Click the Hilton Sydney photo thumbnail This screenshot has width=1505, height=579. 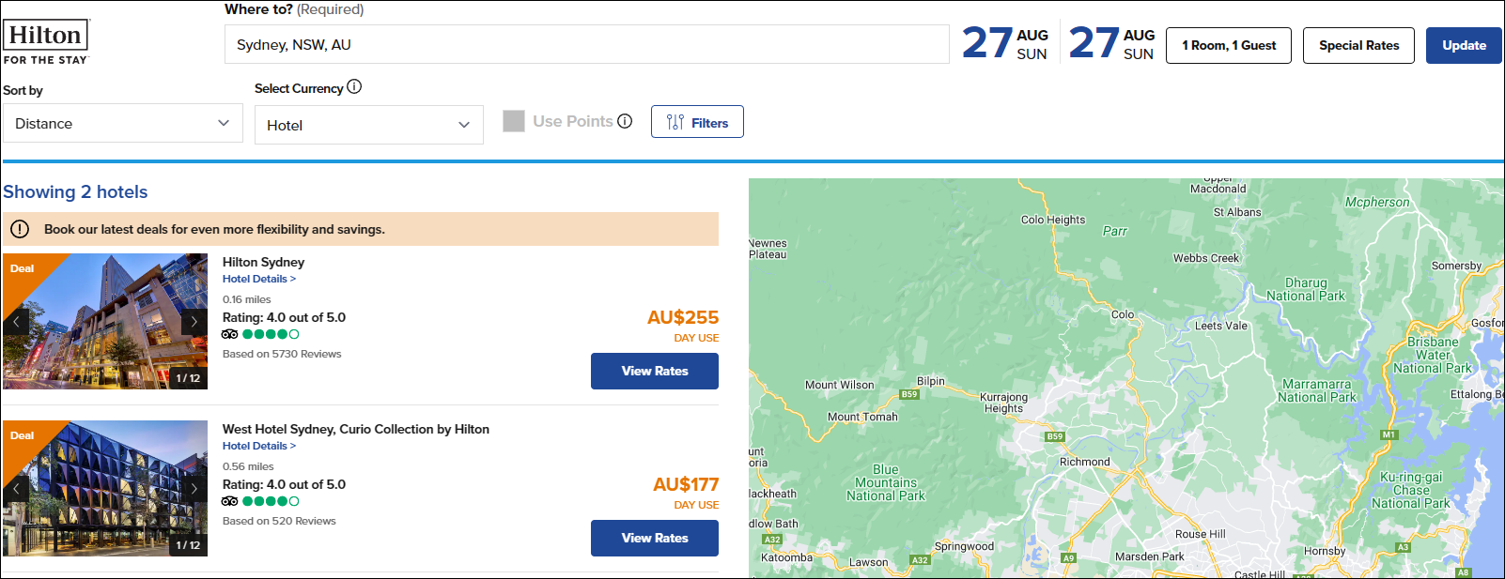[105, 321]
